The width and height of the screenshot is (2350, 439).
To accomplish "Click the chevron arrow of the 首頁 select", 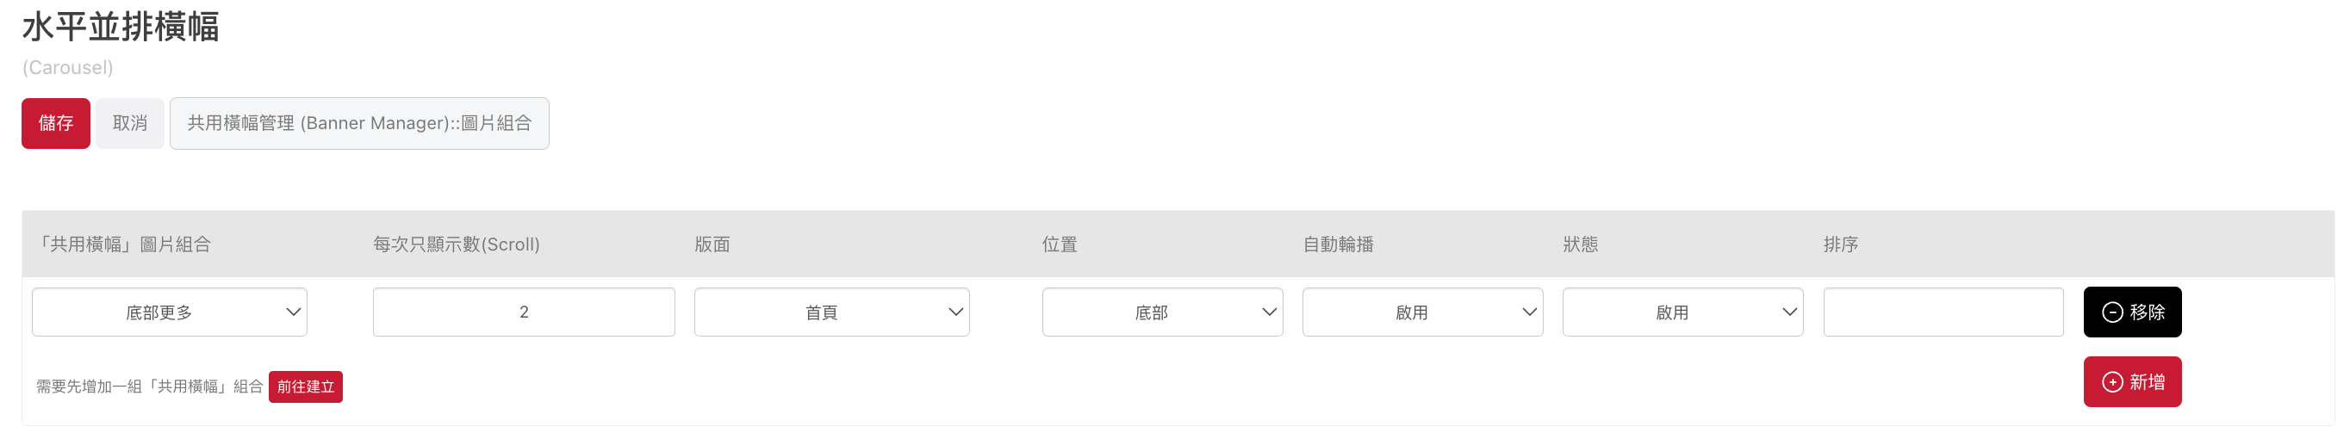I will (x=955, y=312).
